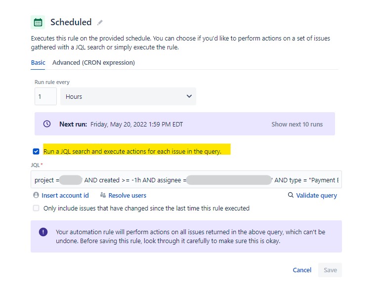The height and width of the screenshot is (294, 380).
Task: Click the automation rule warning message text
Action: coord(190,236)
